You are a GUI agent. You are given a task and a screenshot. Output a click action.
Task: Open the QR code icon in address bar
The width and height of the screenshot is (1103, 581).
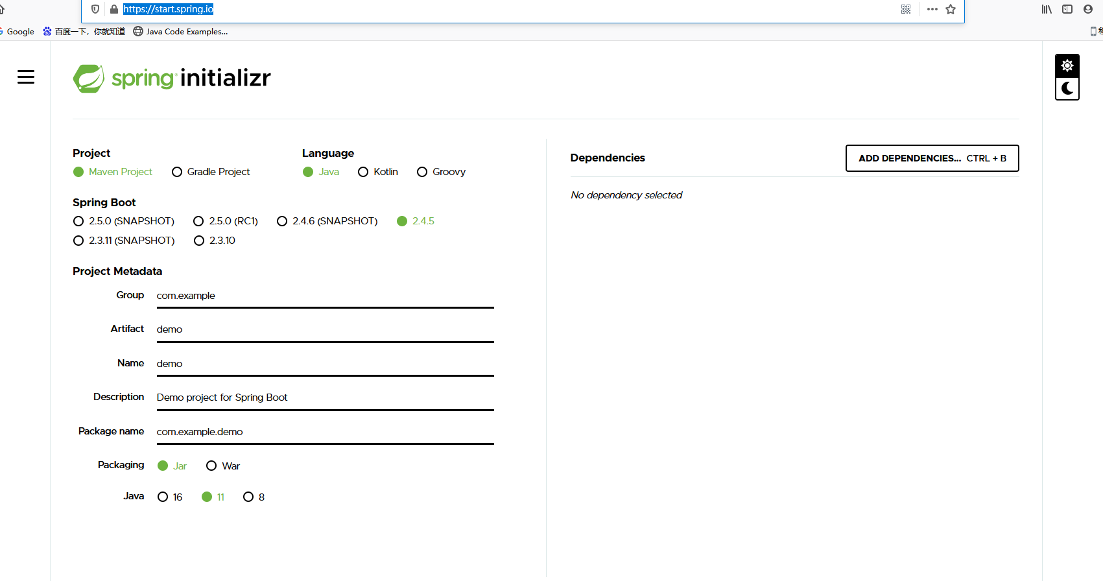[906, 9]
